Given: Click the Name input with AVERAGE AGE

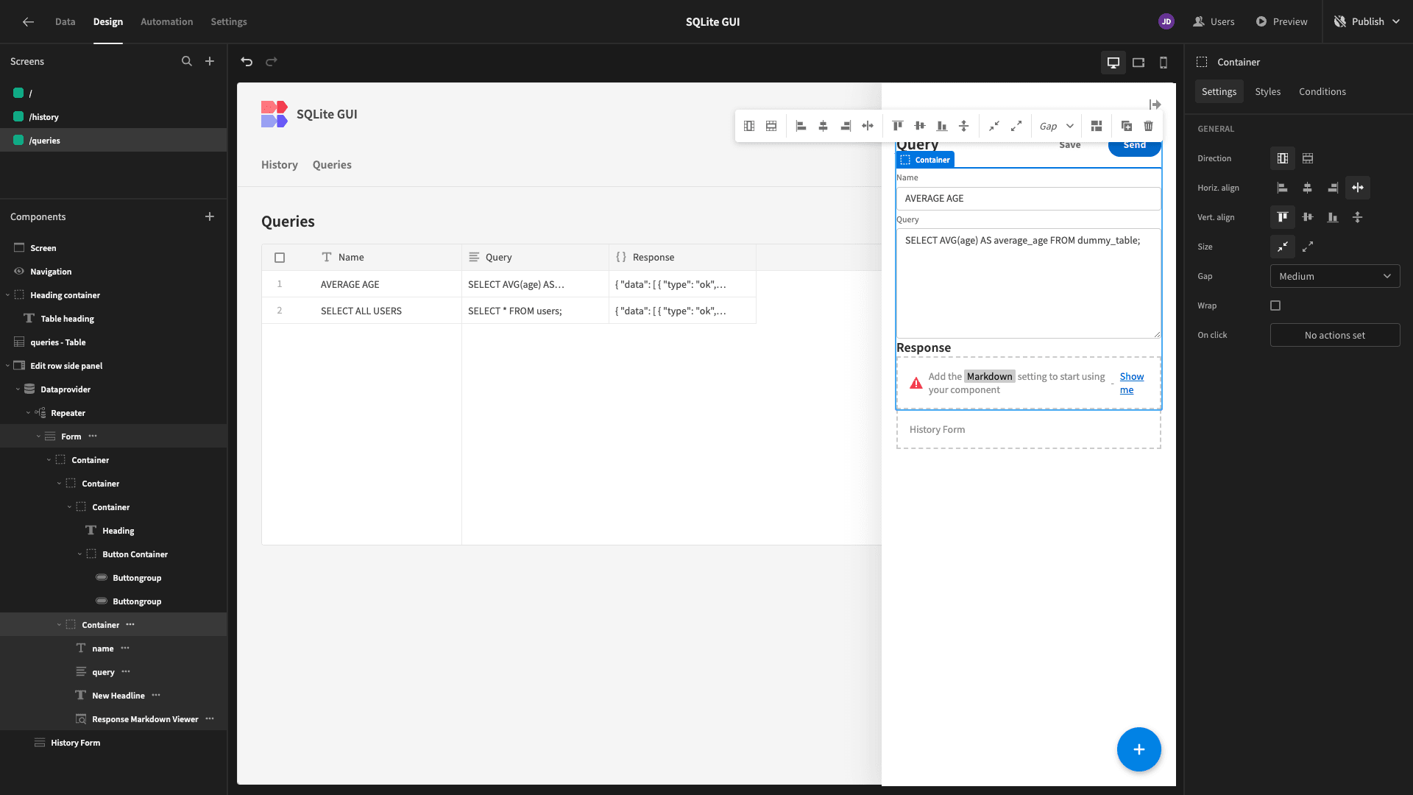Looking at the screenshot, I should (1028, 198).
